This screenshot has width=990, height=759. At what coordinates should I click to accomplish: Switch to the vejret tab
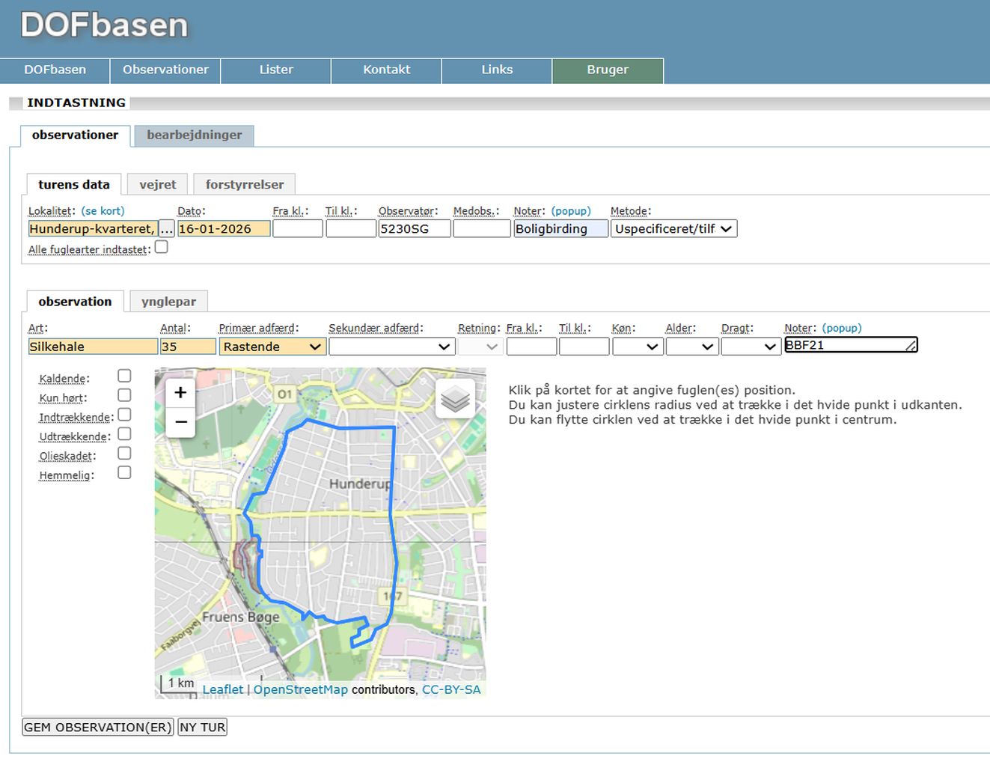(x=157, y=184)
